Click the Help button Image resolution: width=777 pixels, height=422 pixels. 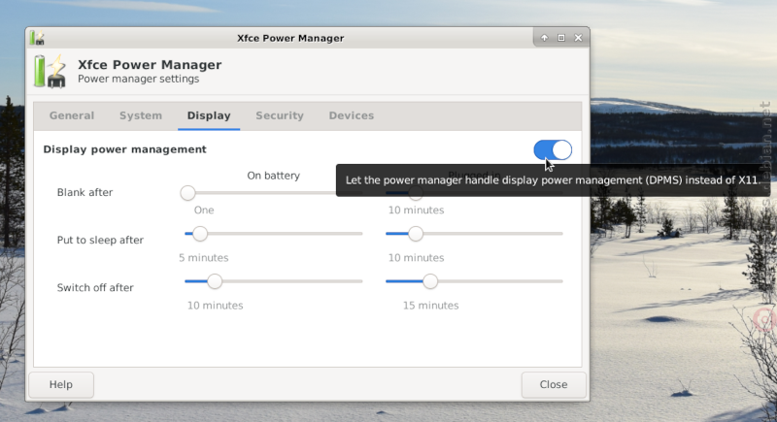coord(61,384)
